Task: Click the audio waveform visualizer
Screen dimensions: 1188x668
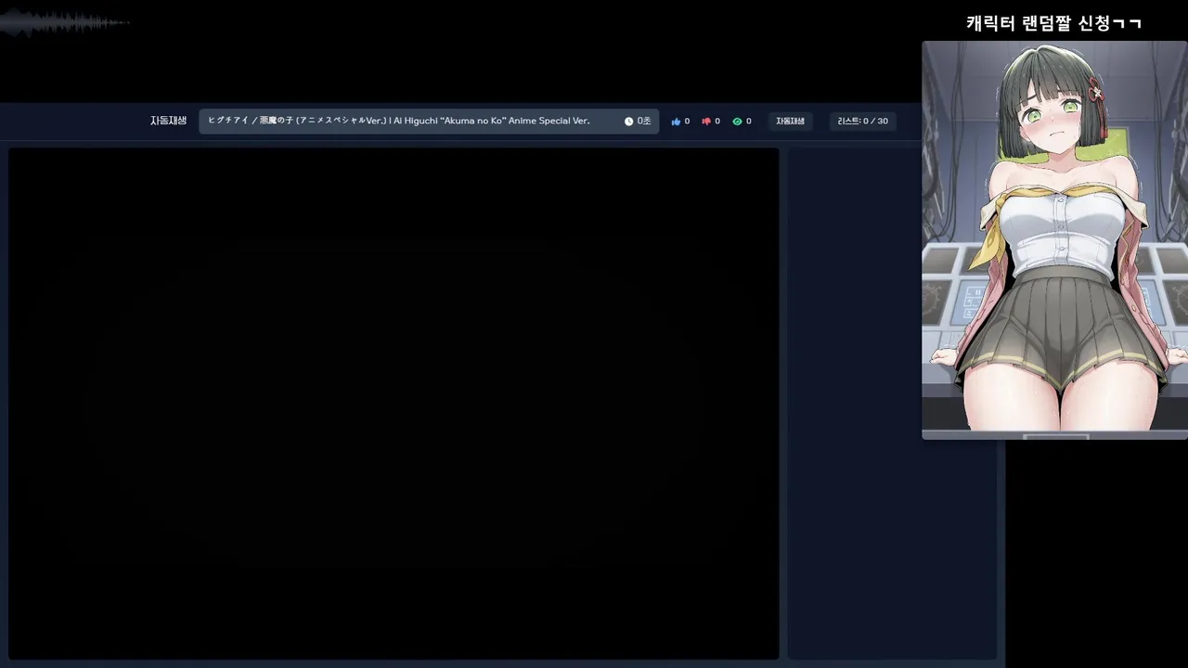Action: click(63, 22)
